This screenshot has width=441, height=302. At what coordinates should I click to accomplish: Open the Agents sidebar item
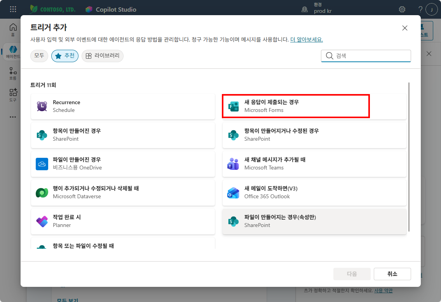13,52
